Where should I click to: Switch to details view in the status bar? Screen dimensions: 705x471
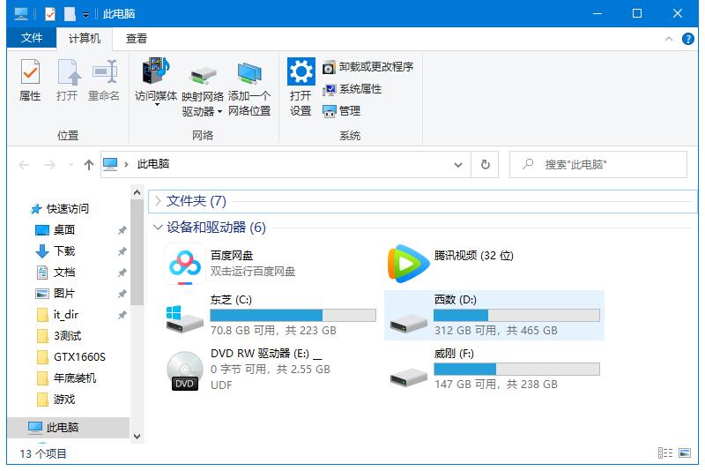point(665,453)
